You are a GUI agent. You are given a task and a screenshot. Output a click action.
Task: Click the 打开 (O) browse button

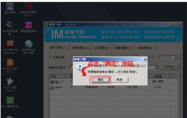(169, 67)
